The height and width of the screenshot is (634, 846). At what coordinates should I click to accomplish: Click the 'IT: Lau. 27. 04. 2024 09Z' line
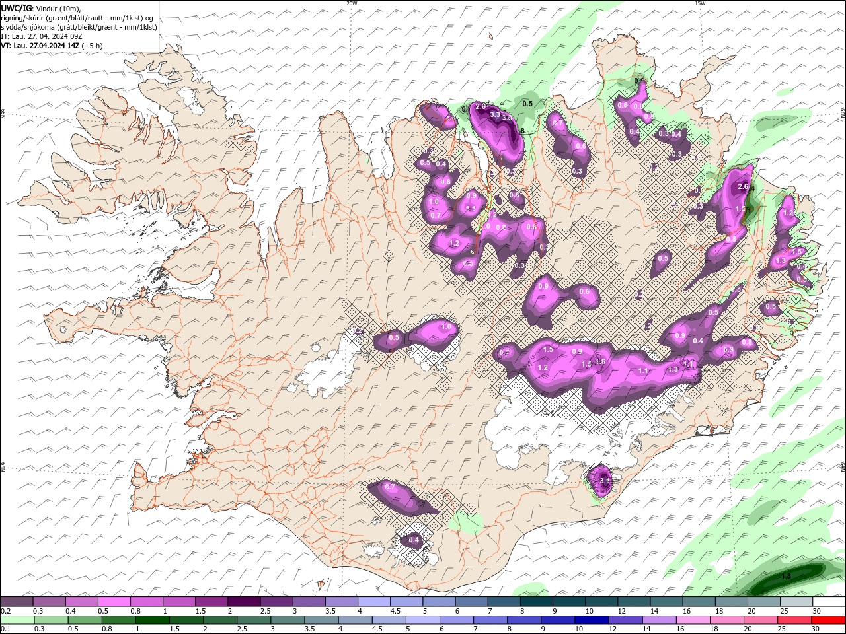(41, 36)
